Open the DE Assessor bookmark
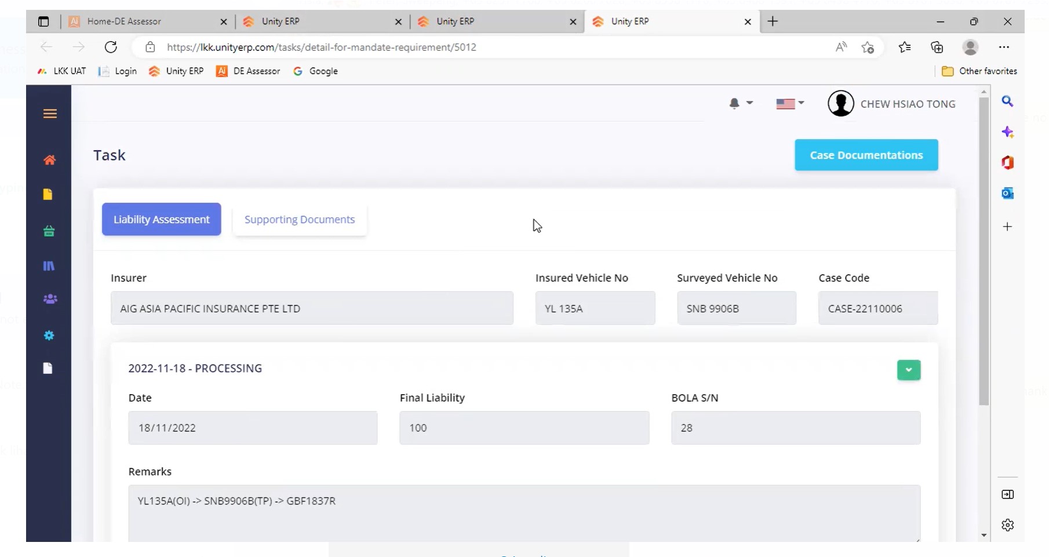Image resolution: width=1049 pixels, height=557 pixels. (x=248, y=71)
